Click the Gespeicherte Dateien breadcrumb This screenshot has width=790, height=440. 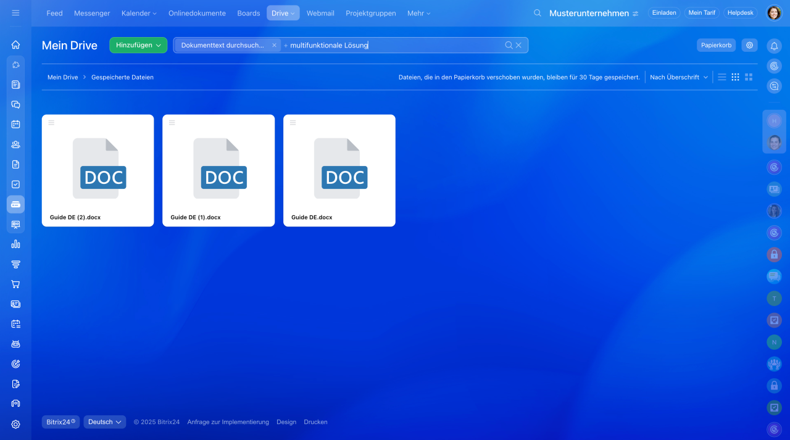click(122, 77)
